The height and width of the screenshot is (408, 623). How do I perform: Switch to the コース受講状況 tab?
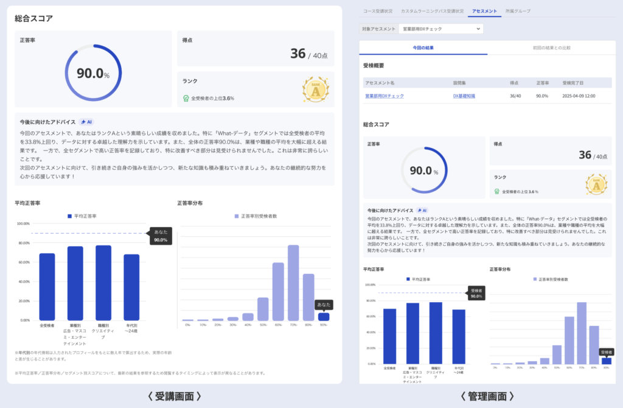pyautogui.click(x=378, y=11)
